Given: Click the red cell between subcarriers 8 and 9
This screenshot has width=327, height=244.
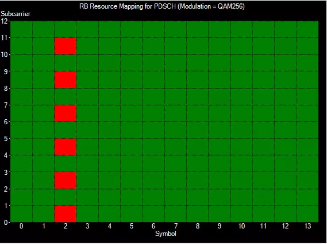Looking at the screenshot, I should (x=65, y=80).
